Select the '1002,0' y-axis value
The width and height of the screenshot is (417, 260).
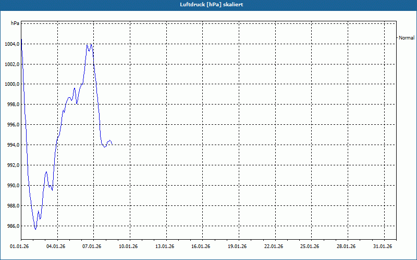(12, 64)
